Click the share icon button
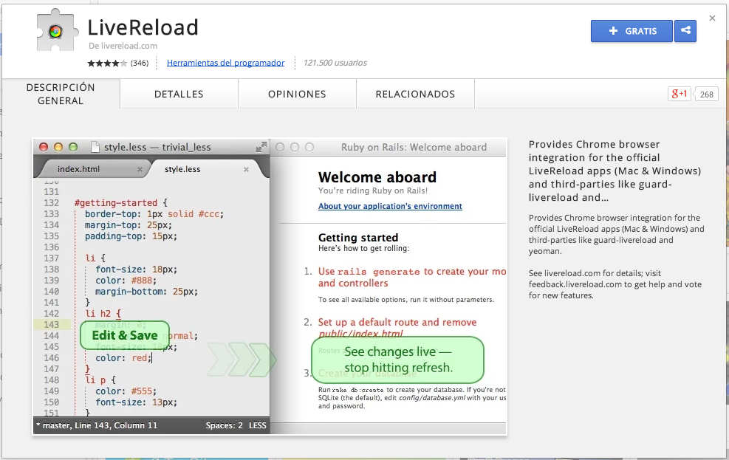 [685, 31]
